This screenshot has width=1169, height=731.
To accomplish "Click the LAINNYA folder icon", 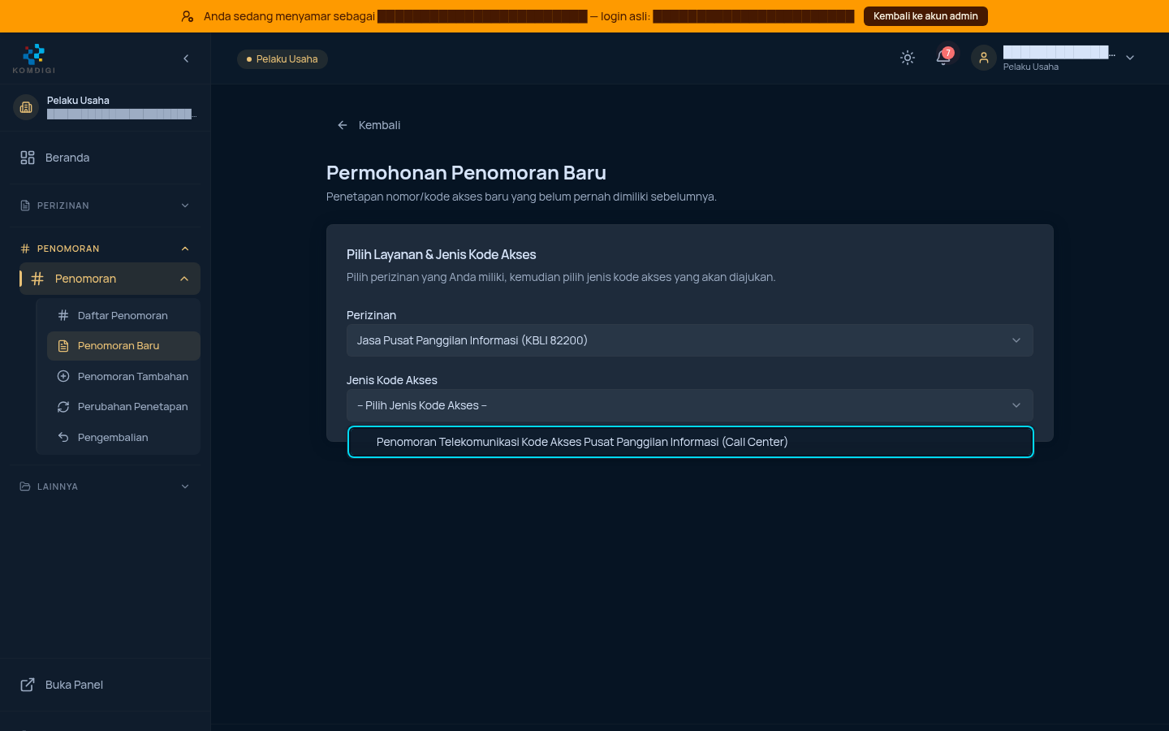I will tap(25, 487).
